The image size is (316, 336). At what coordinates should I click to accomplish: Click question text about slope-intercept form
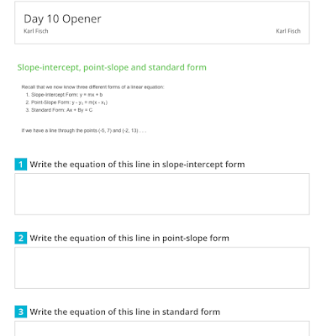(137, 165)
